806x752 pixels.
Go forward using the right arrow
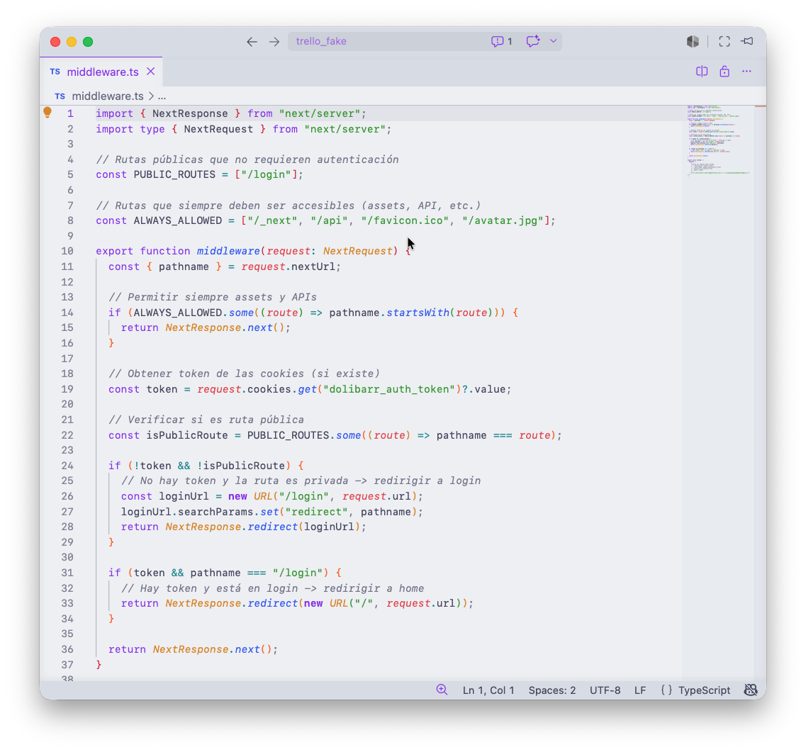(x=274, y=42)
